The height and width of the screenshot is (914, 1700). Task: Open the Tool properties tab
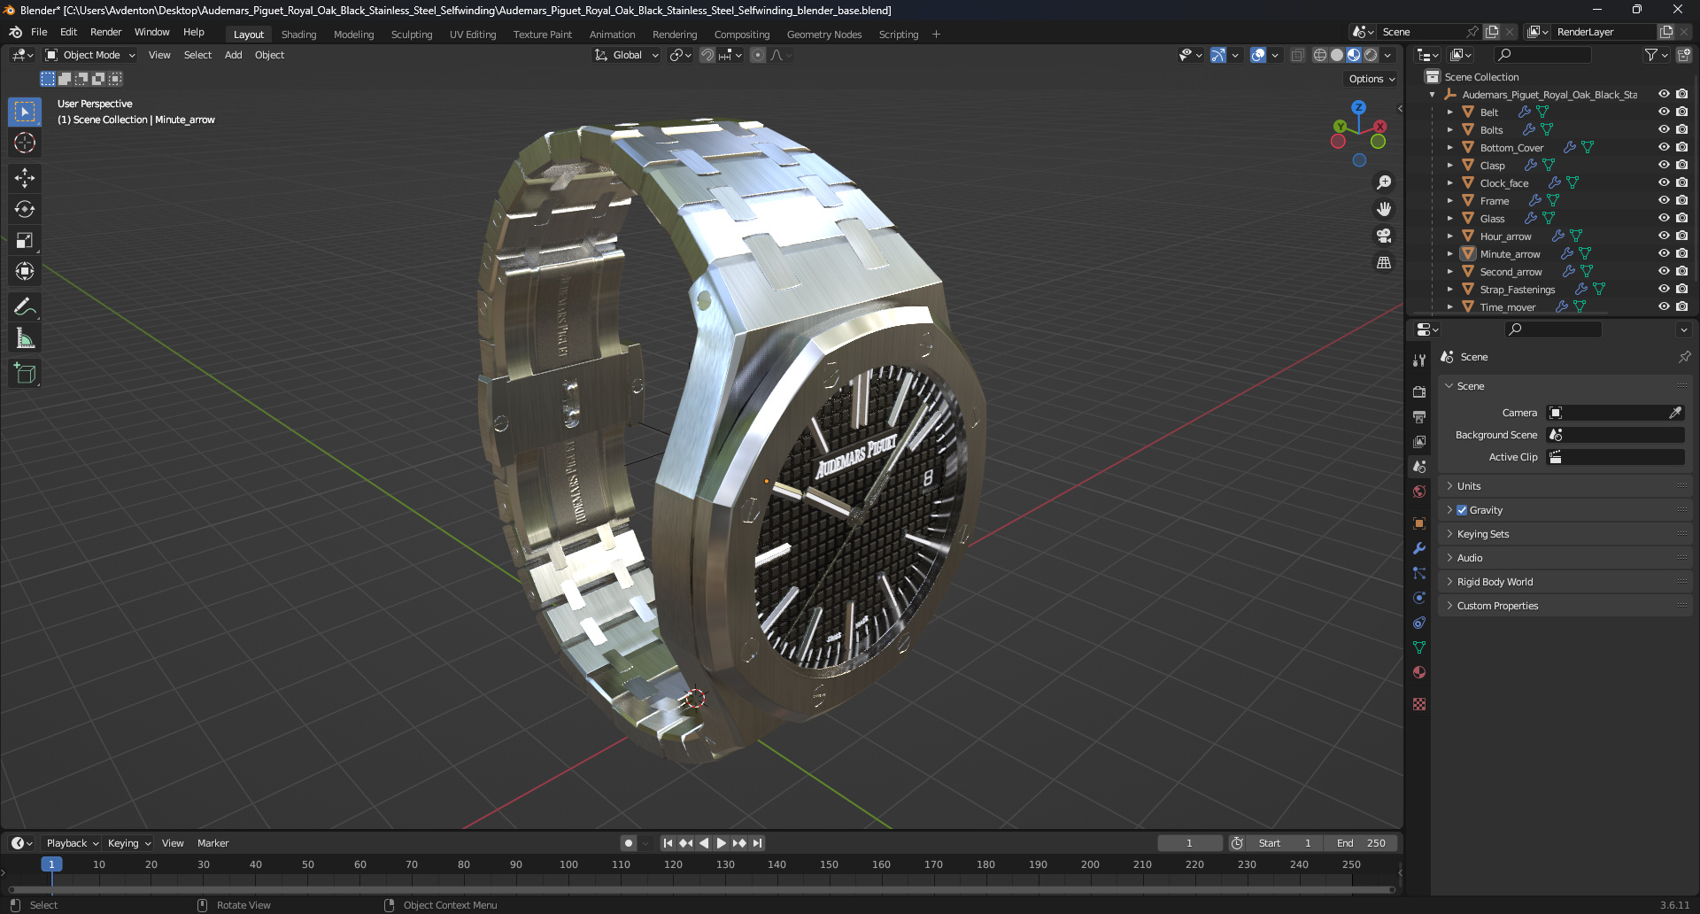(x=1419, y=360)
